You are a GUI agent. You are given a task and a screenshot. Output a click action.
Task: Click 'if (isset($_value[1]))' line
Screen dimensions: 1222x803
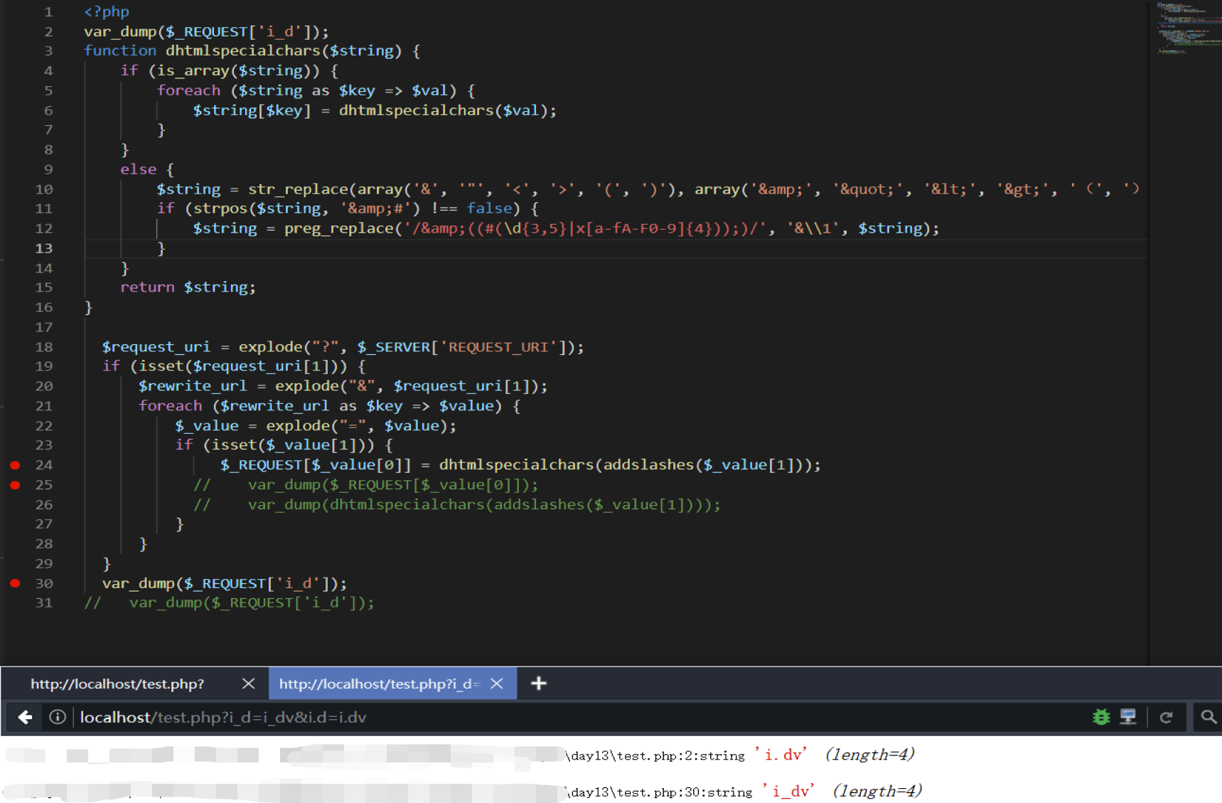[x=284, y=445]
